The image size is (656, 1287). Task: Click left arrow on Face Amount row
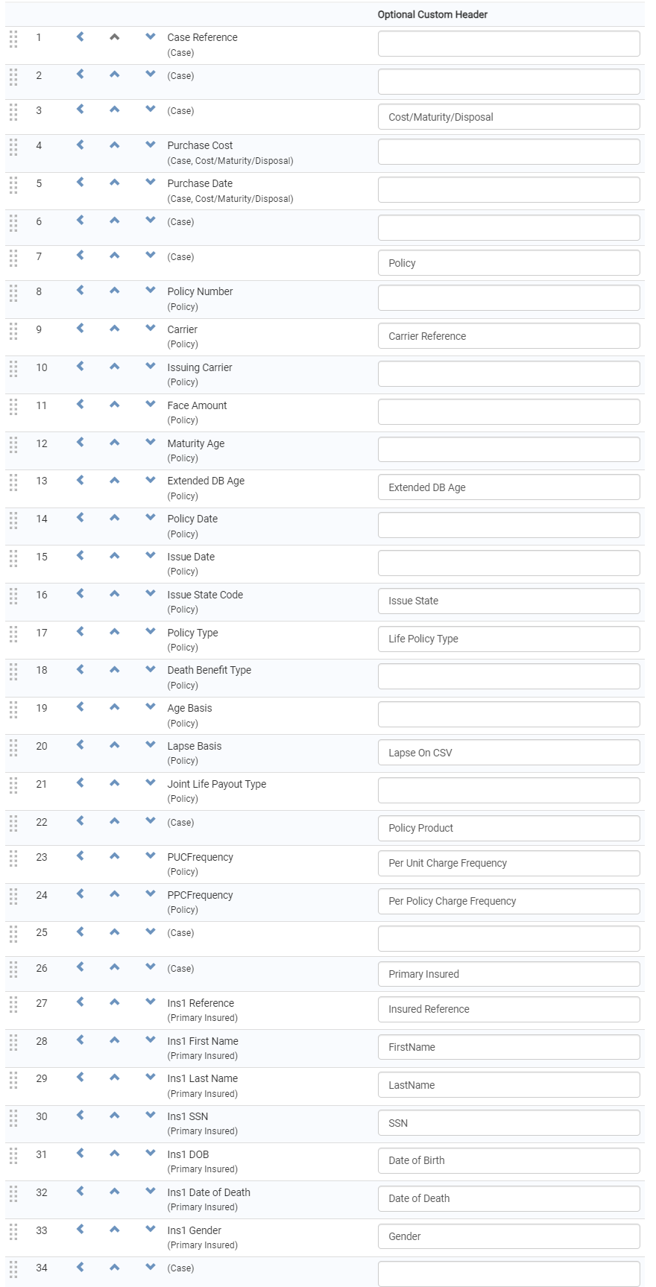tap(81, 405)
